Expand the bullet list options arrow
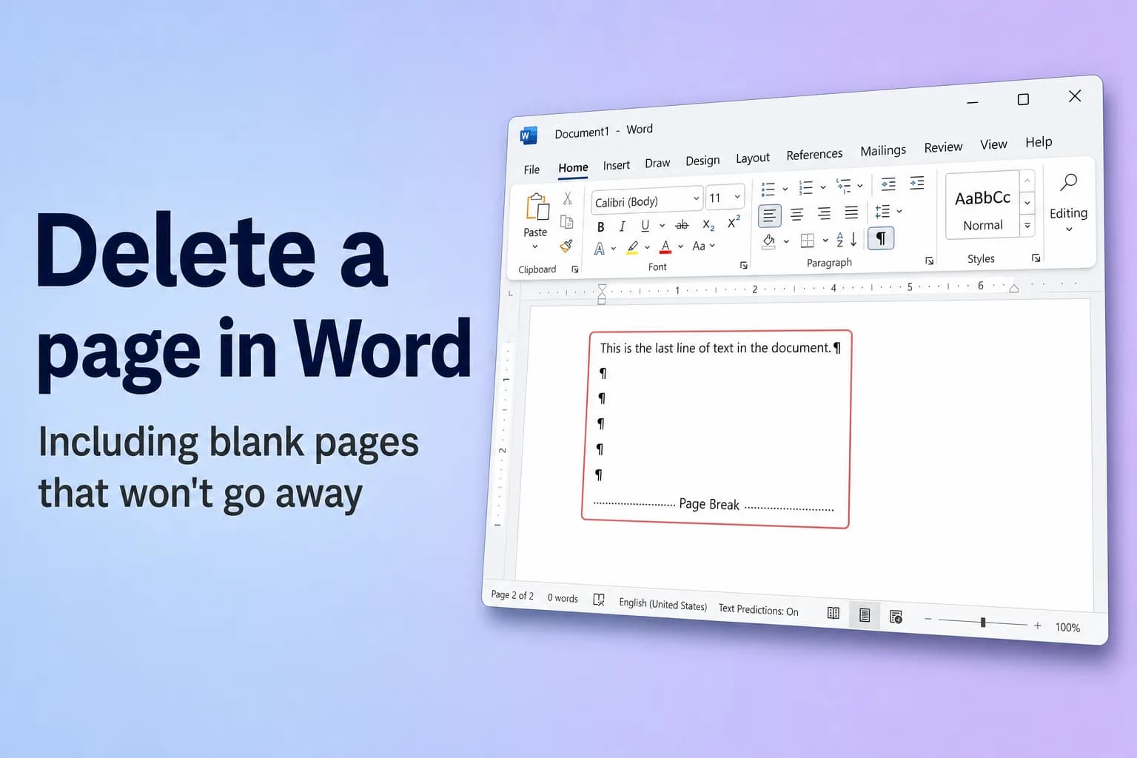The height and width of the screenshot is (758, 1137). [785, 189]
